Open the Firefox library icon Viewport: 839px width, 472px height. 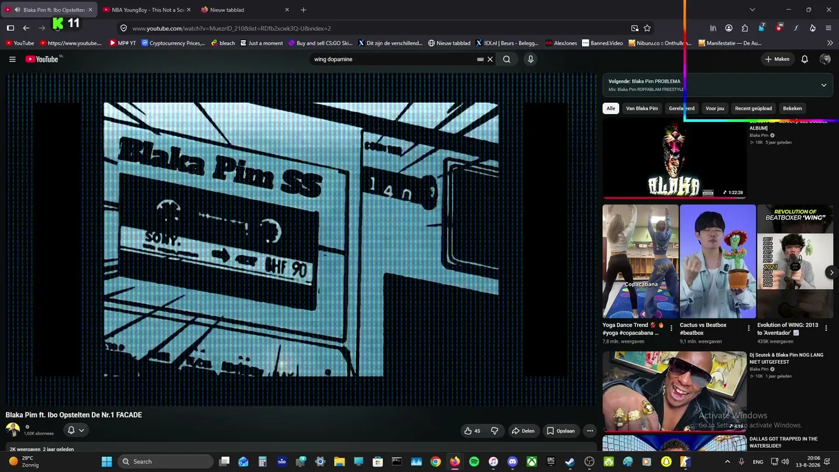[x=713, y=28]
